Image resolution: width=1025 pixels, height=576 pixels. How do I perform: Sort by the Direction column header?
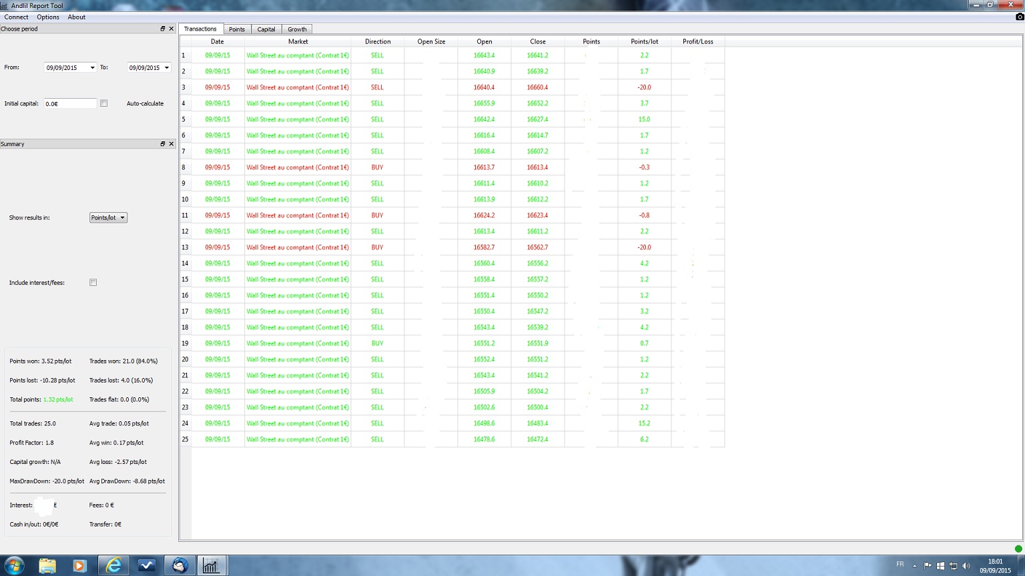(378, 41)
